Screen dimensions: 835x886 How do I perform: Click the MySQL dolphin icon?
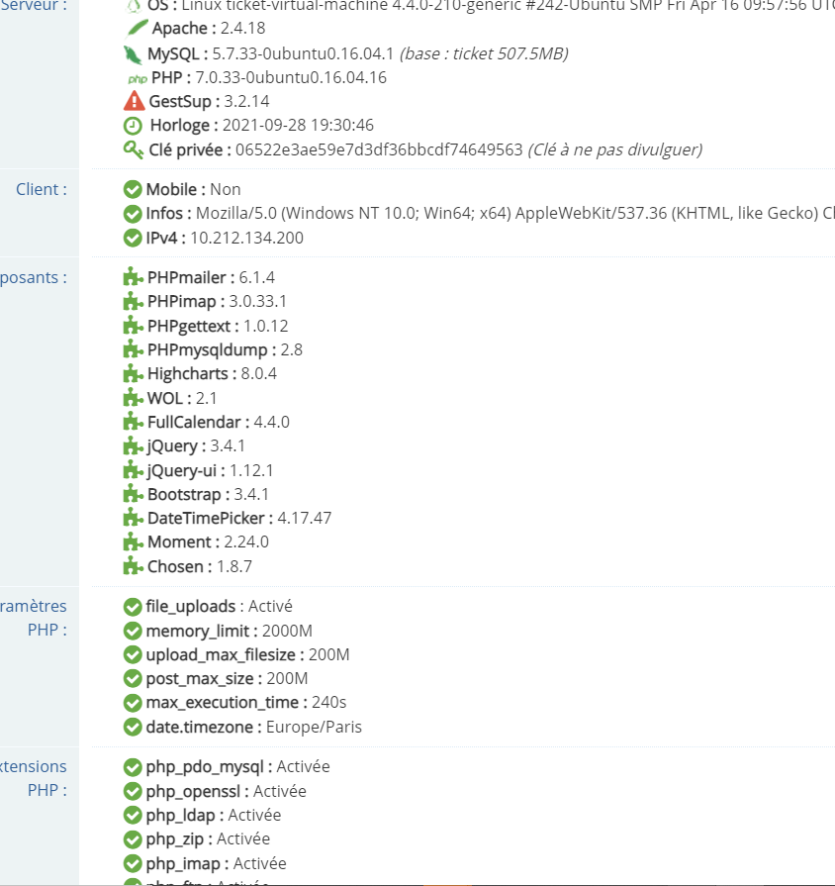pos(133,54)
